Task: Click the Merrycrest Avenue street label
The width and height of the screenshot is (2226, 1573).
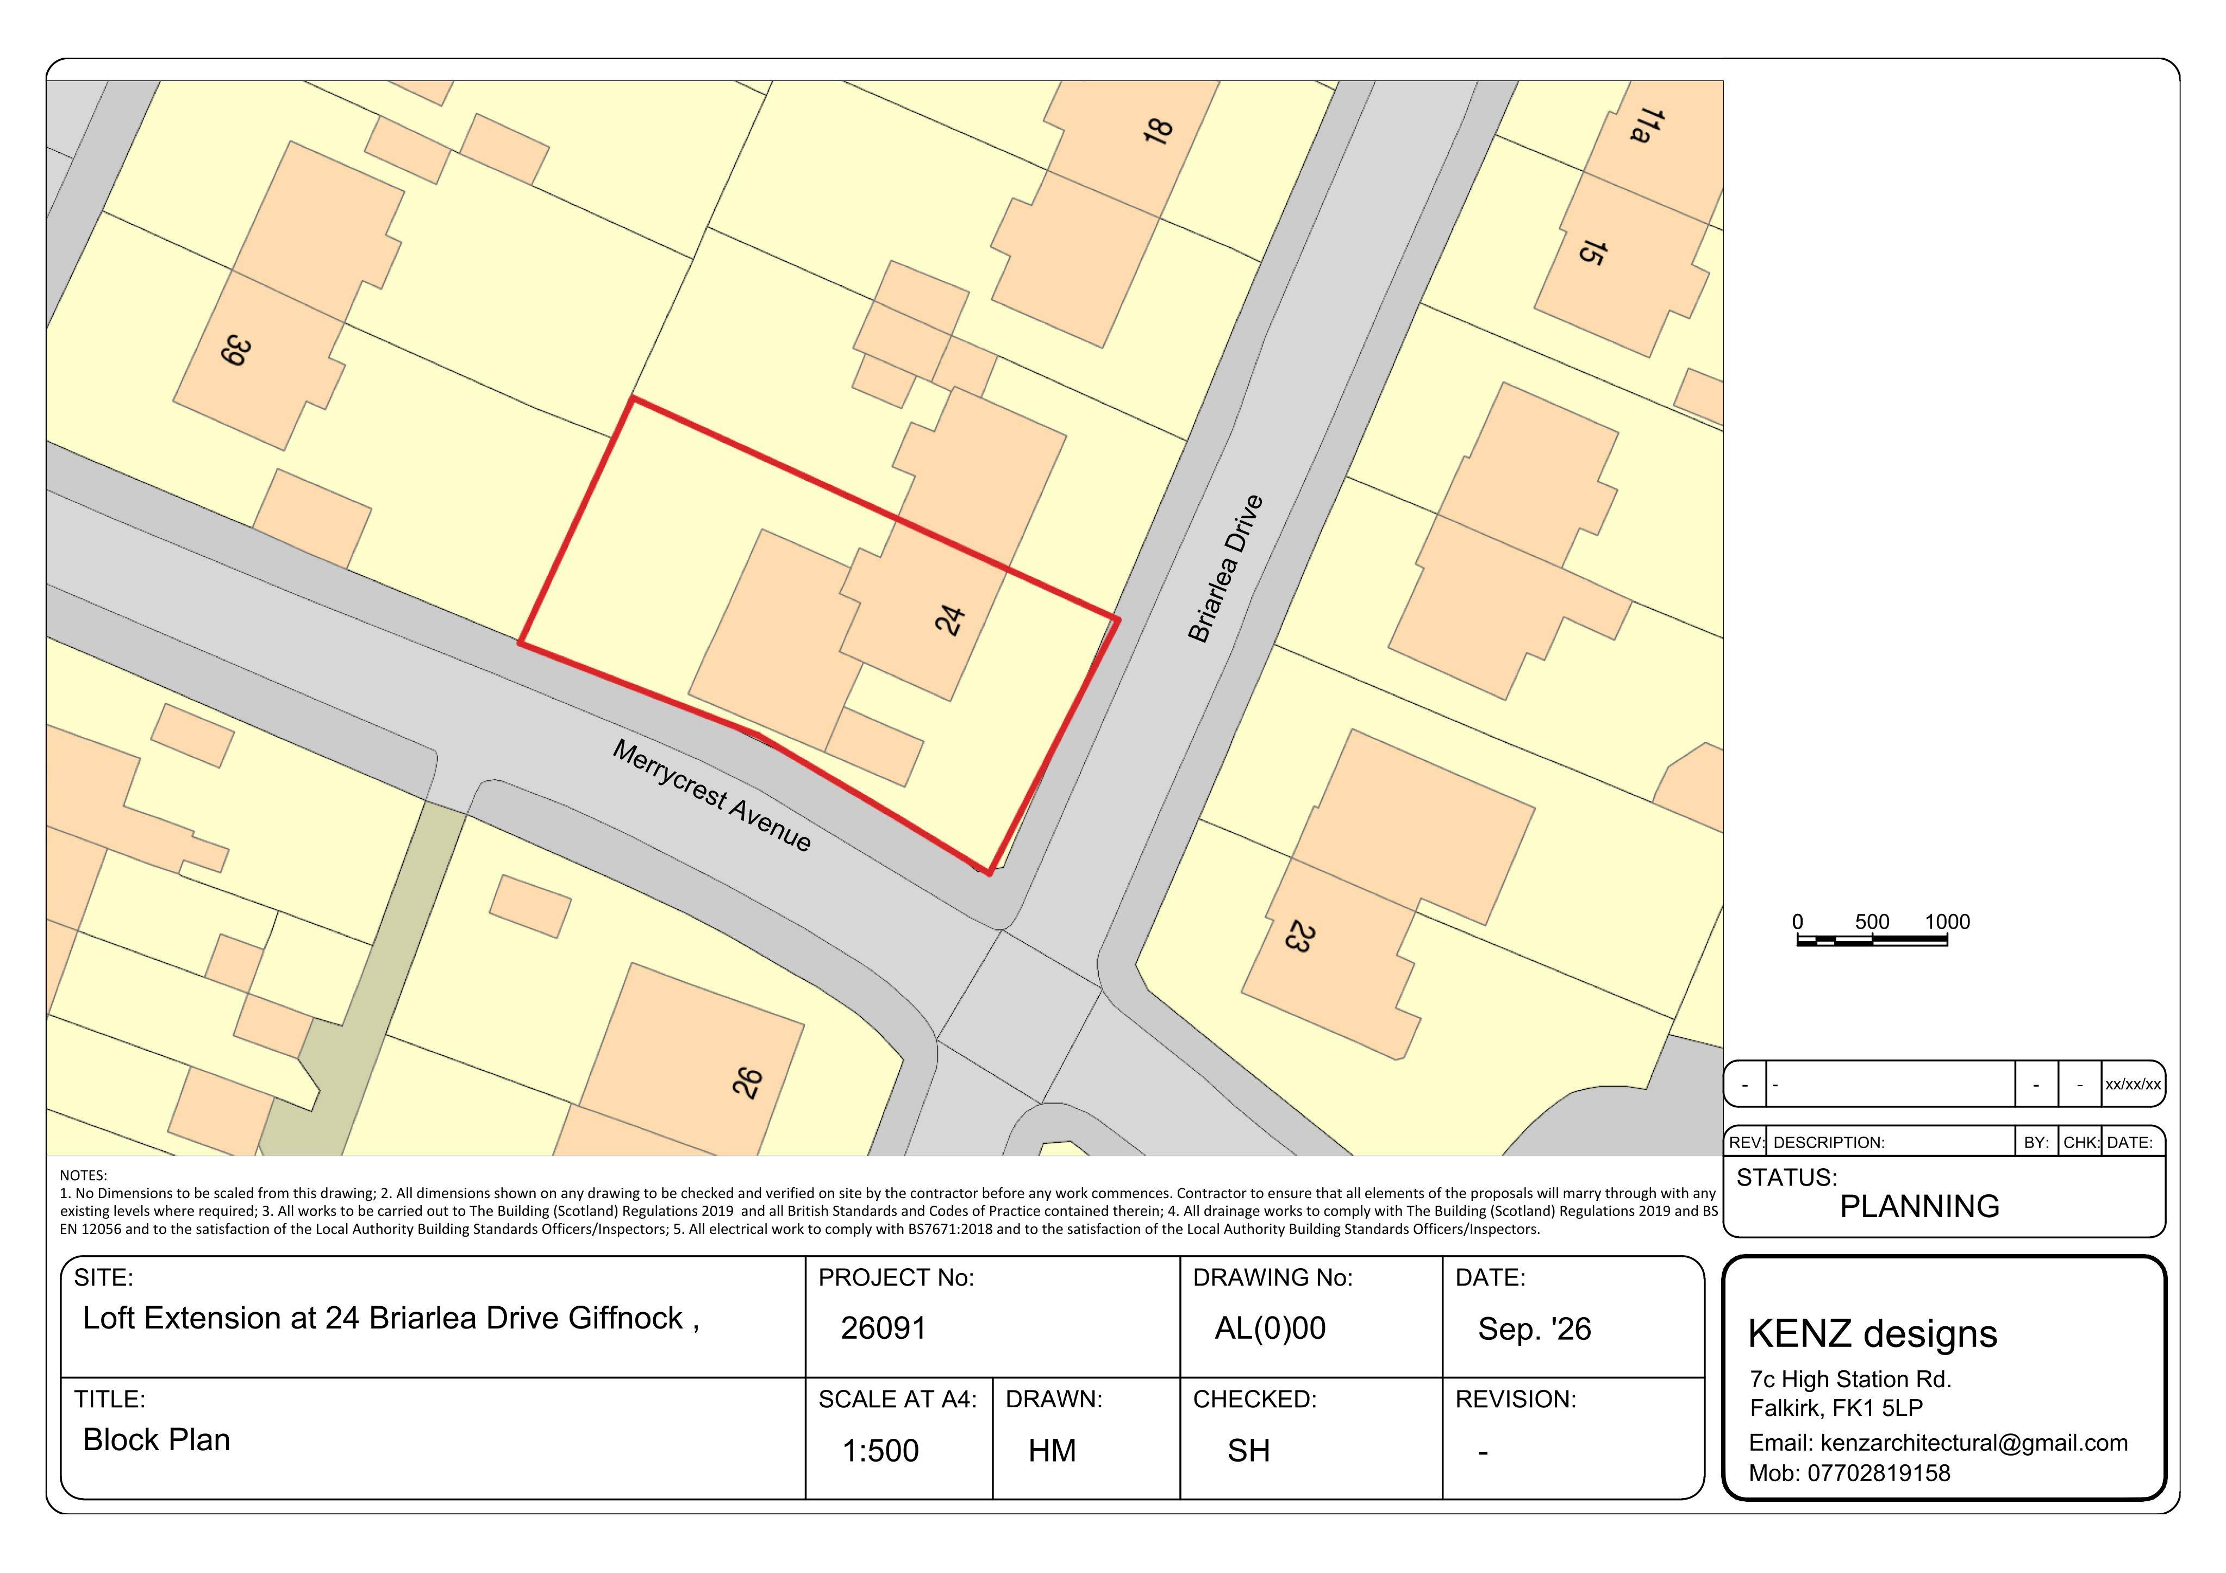Action: [x=711, y=795]
